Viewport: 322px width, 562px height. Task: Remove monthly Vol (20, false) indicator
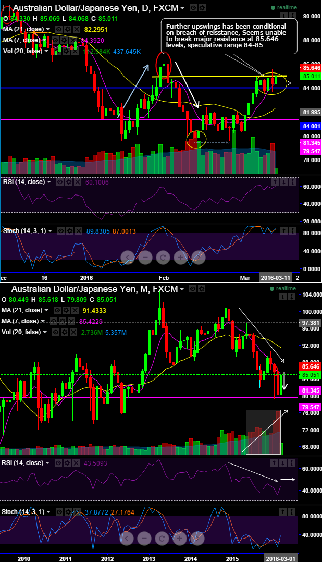[x=73, y=332]
